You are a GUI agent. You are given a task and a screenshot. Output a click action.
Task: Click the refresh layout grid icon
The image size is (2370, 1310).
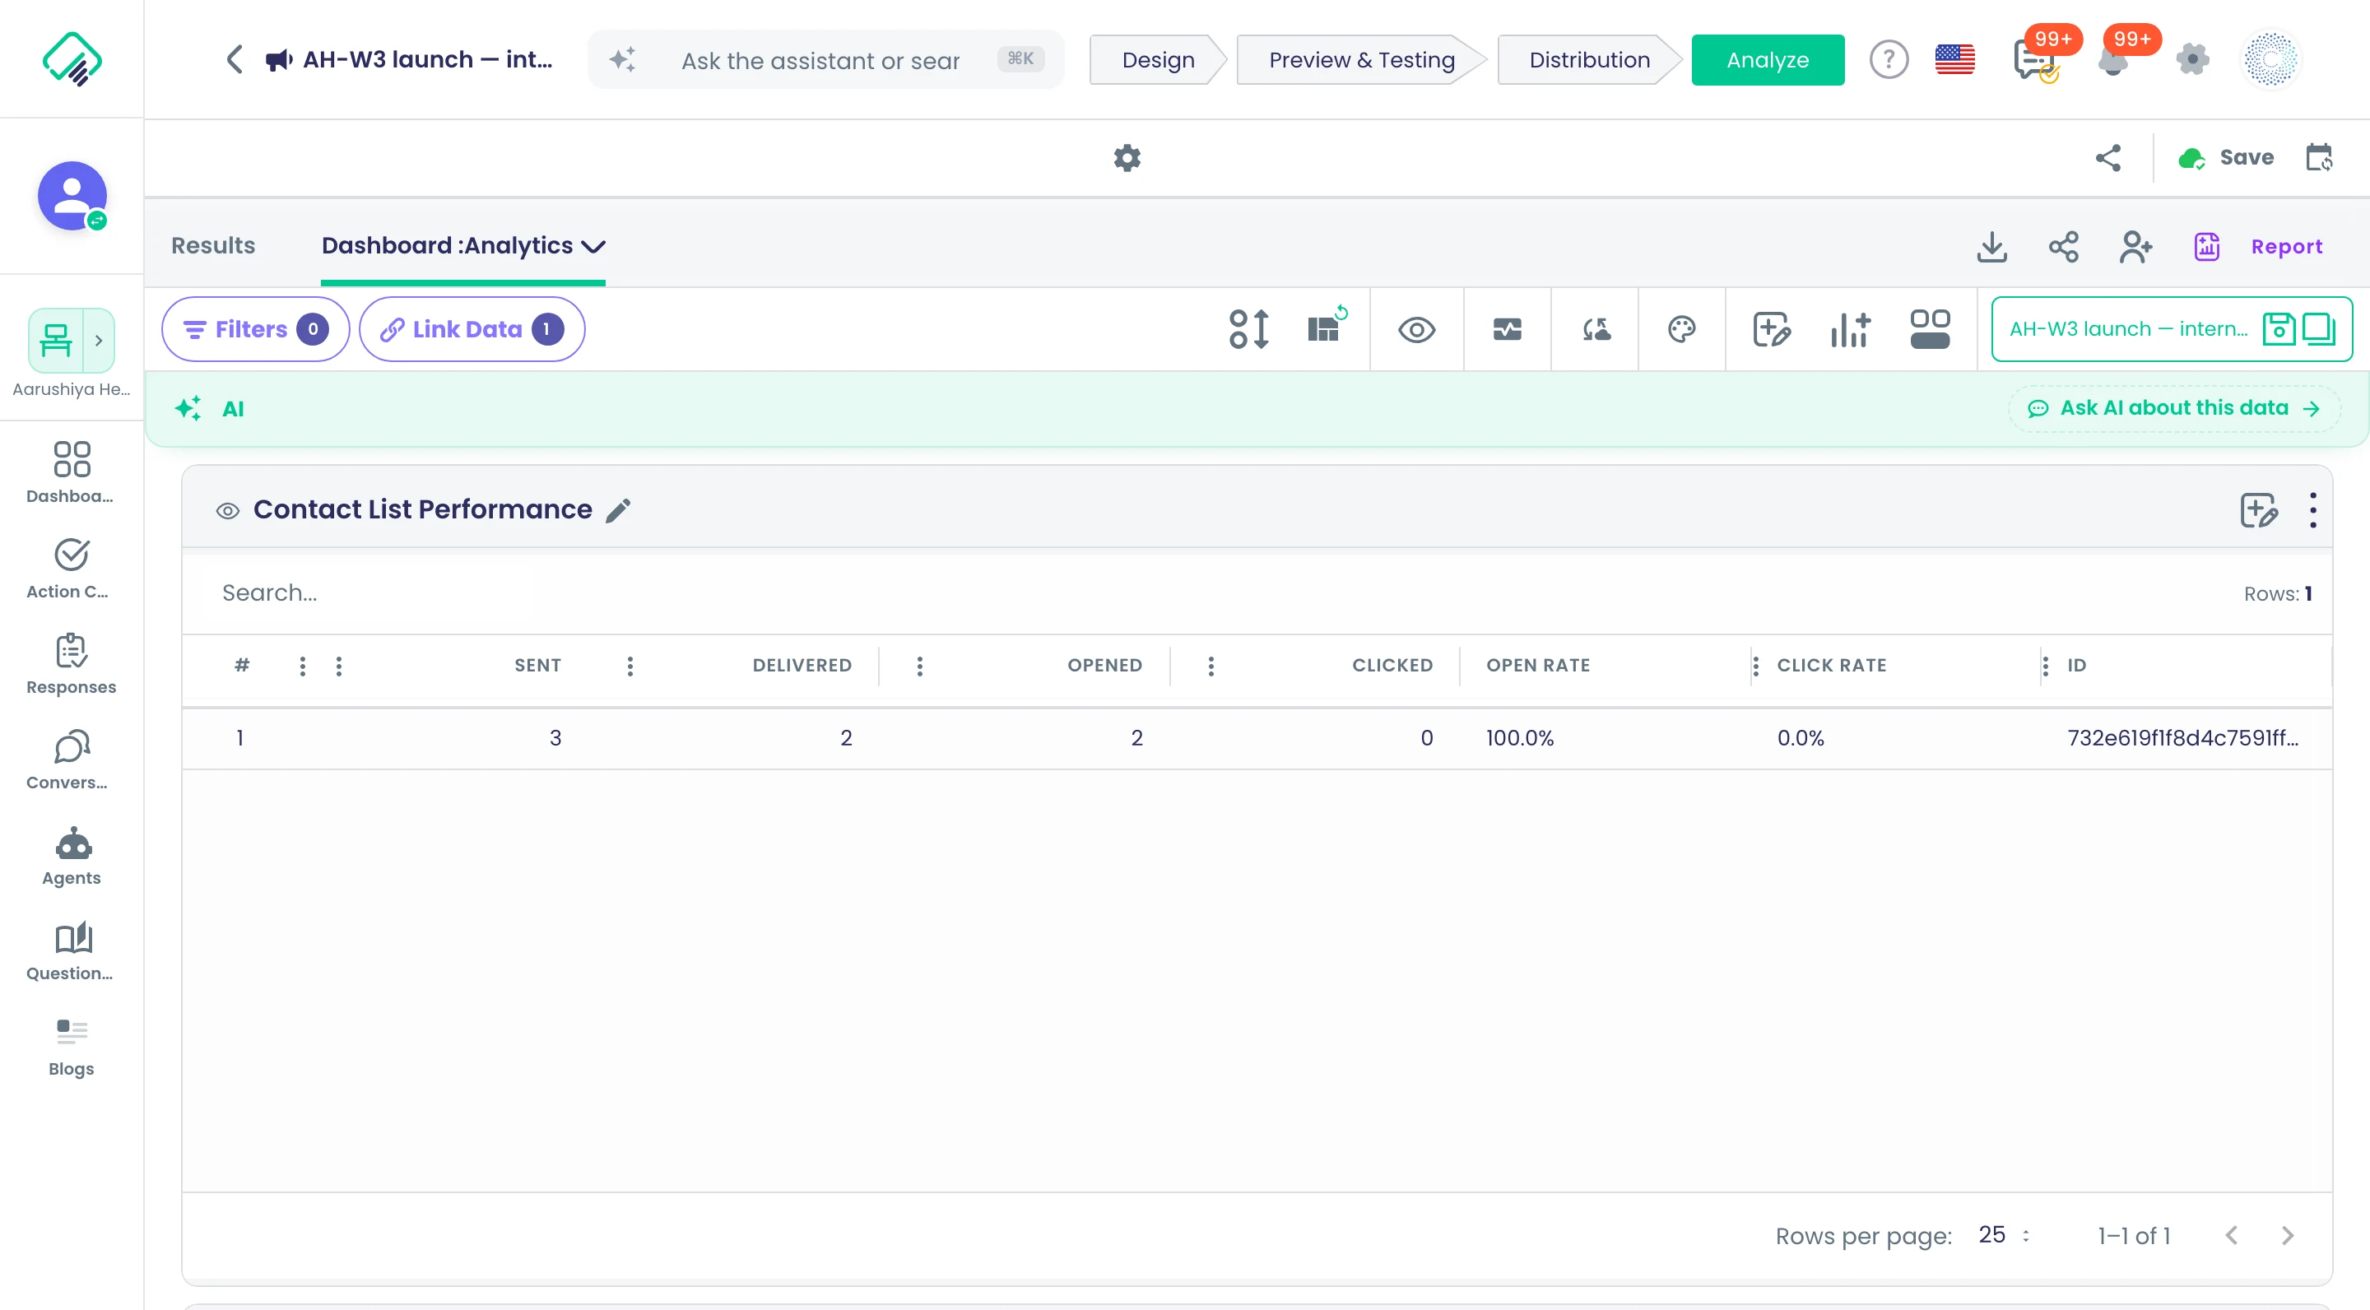(x=1327, y=326)
